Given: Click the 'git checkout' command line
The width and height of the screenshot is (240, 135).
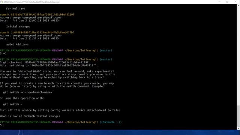Looking at the screenshot, I should point(44,63).
